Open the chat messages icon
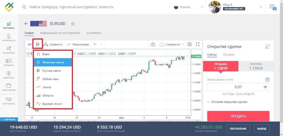The image size is (283, 136). pyautogui.click(x=273, y=7)
